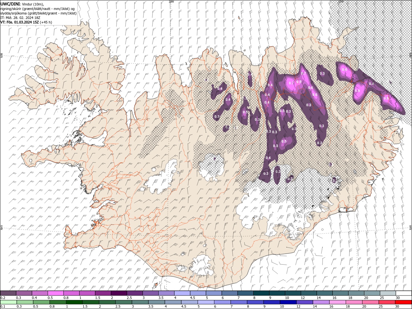Click the snow scale swatch between 6 and 7
The width and height of the screenshot is (412, 309).
pos(229,293)
